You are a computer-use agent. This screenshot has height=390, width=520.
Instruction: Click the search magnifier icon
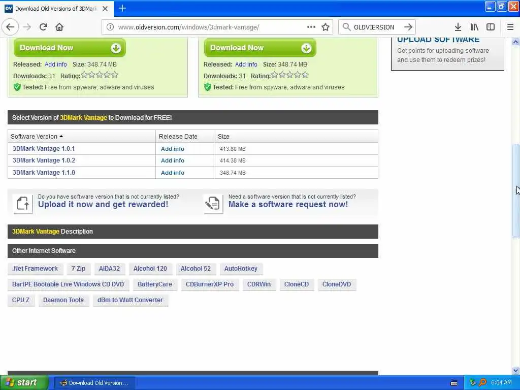[x=346, y=27]
